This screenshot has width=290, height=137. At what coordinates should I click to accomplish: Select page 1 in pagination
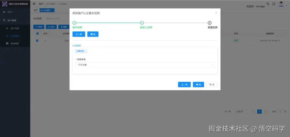259,112
